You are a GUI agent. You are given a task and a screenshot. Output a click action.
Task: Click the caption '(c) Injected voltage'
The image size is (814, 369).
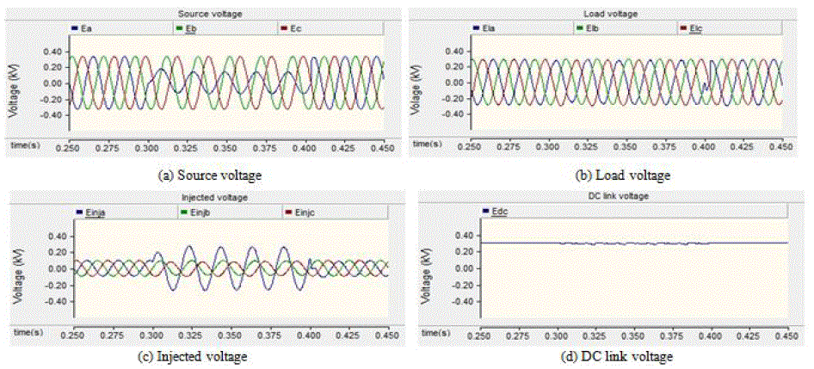(199, 356)
